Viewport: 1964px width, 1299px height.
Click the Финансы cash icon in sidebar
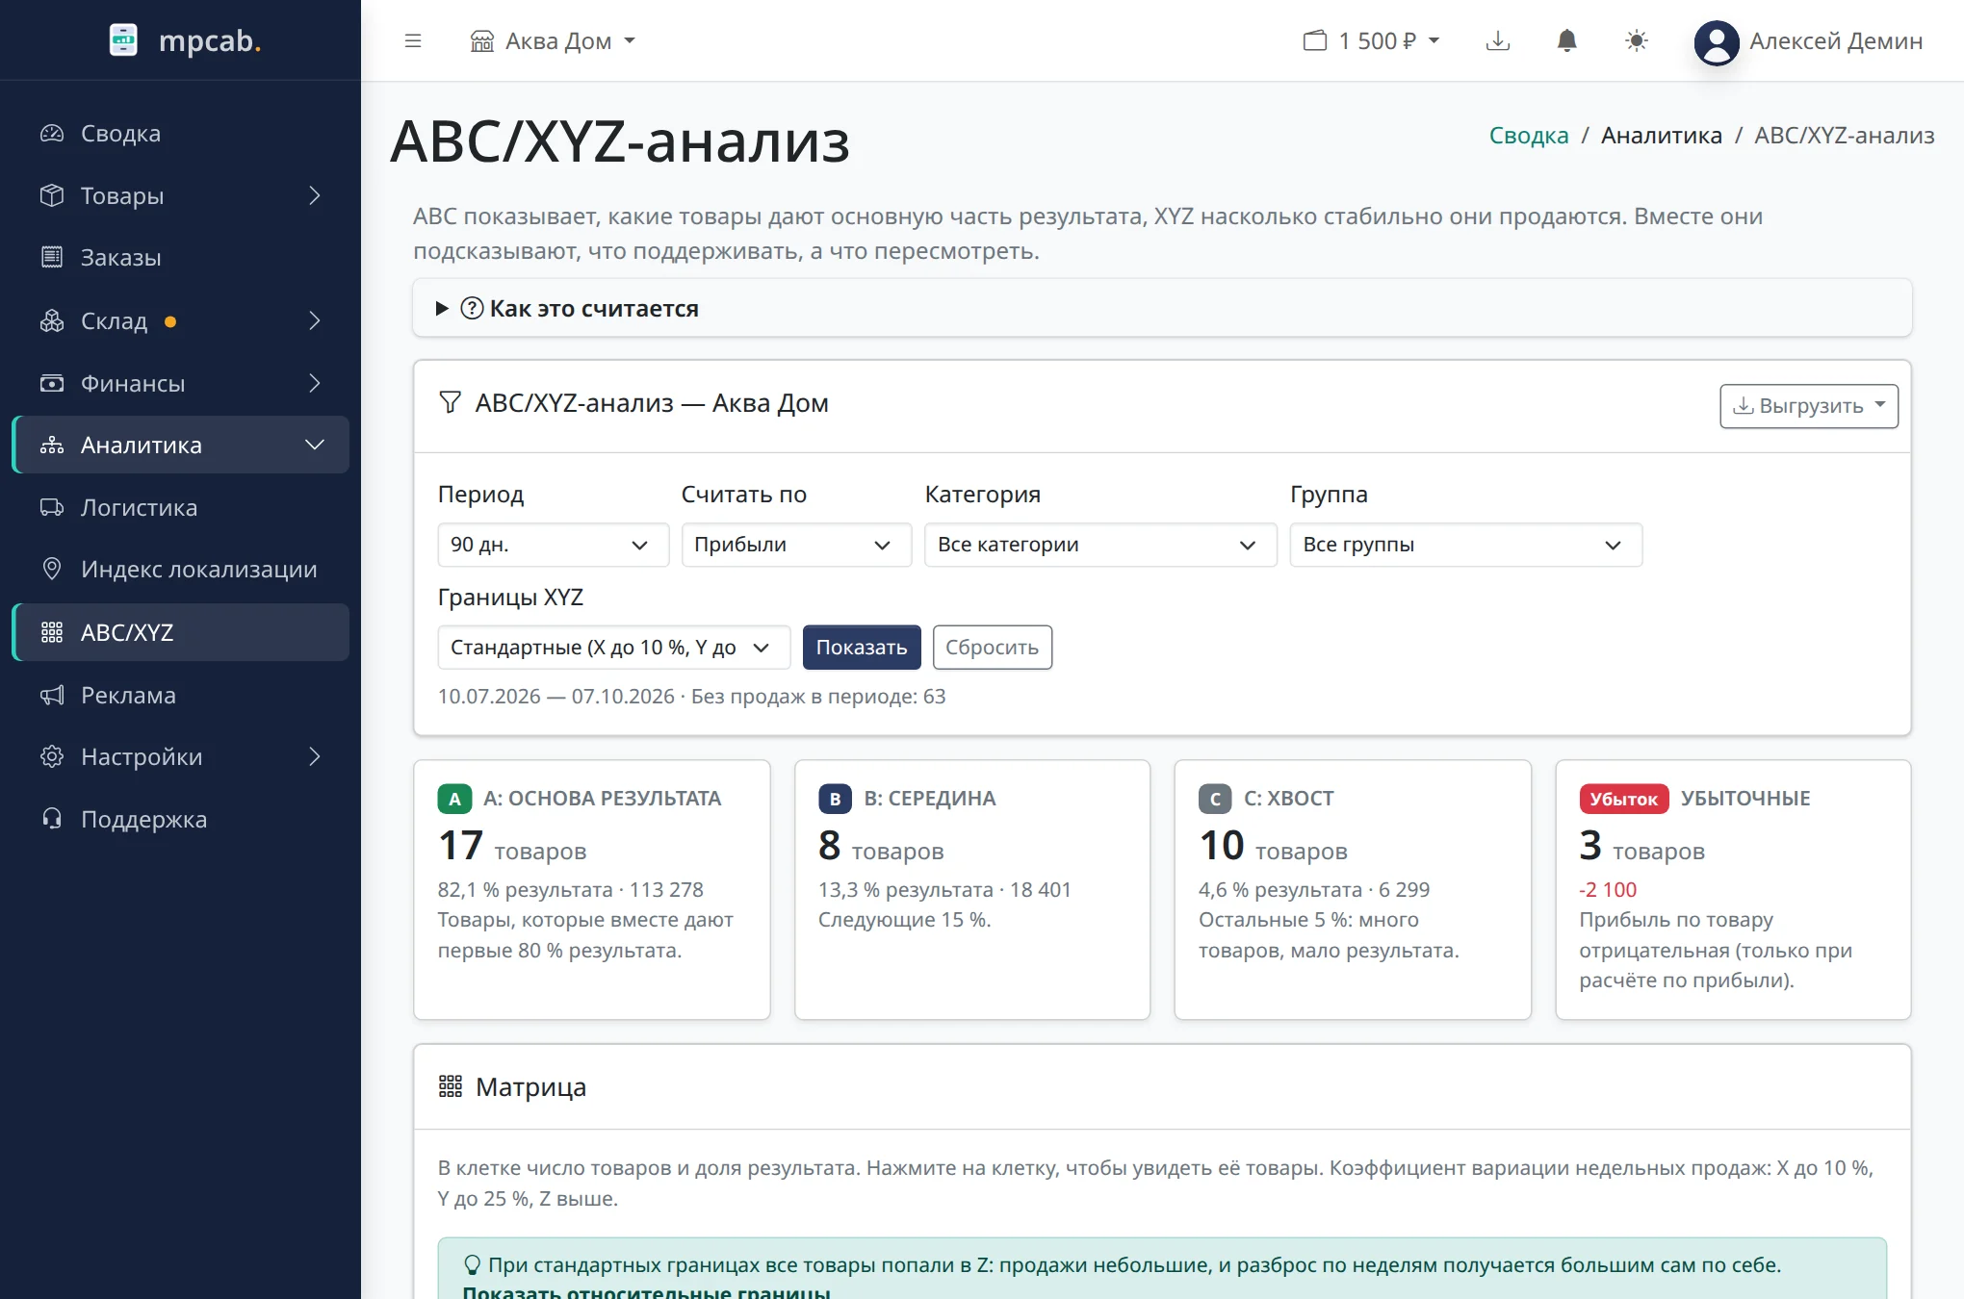[x=52, y=383]
